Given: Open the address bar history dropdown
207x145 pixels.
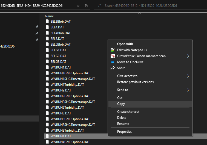Looking at the screenshot, I should [x=78, y=6].
